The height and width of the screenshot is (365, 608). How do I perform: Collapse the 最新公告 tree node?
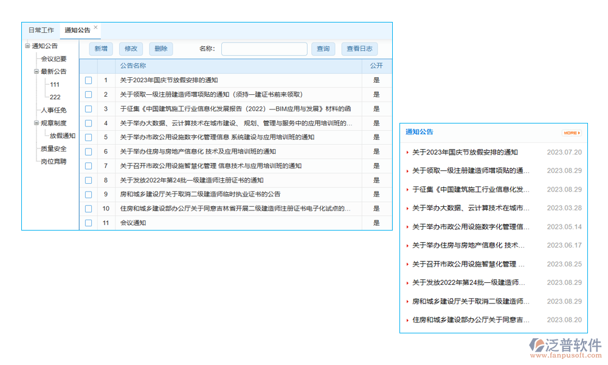click(x=38, y=71)
